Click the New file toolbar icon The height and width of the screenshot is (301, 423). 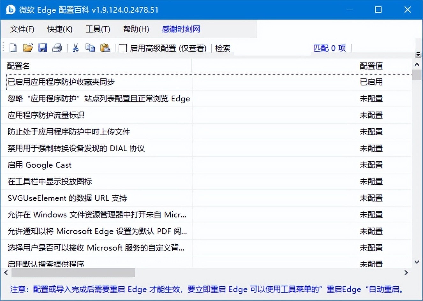(13, 48)
